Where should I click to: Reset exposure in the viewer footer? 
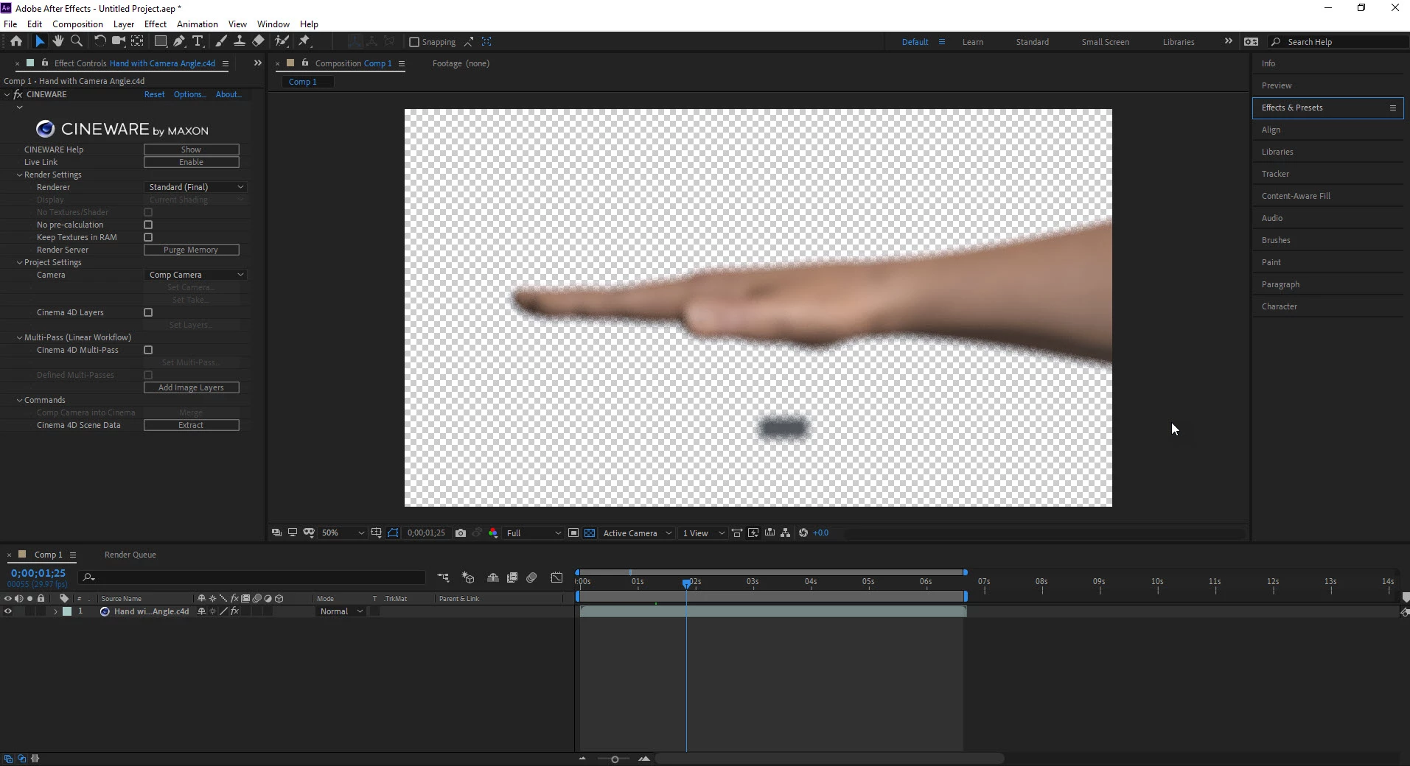tap(803, 533)
